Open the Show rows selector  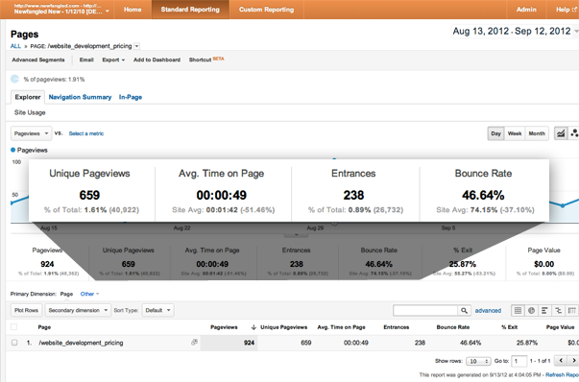(478, 361)
